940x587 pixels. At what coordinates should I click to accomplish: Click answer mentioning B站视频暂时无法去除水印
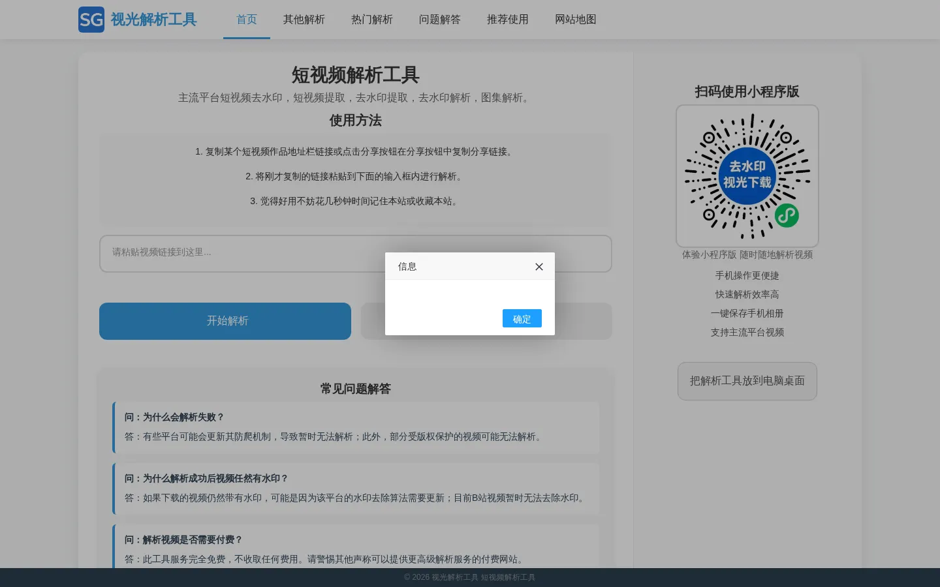(356, 498)
